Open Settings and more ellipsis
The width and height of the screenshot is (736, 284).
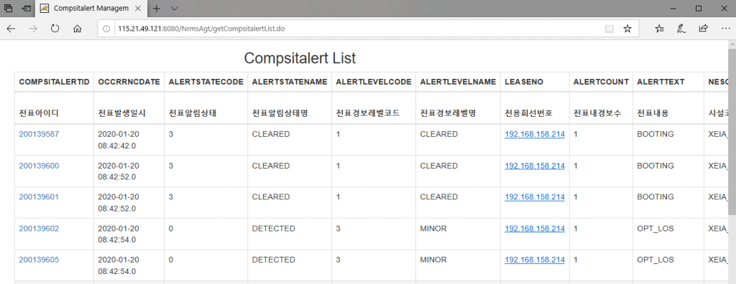725,29
